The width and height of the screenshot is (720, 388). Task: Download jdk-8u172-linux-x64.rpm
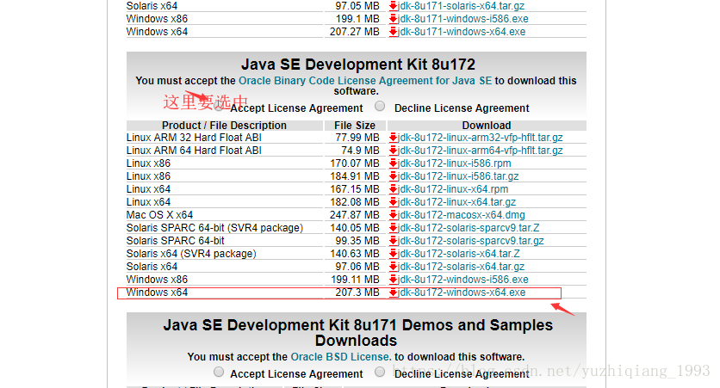pos(453,189)
